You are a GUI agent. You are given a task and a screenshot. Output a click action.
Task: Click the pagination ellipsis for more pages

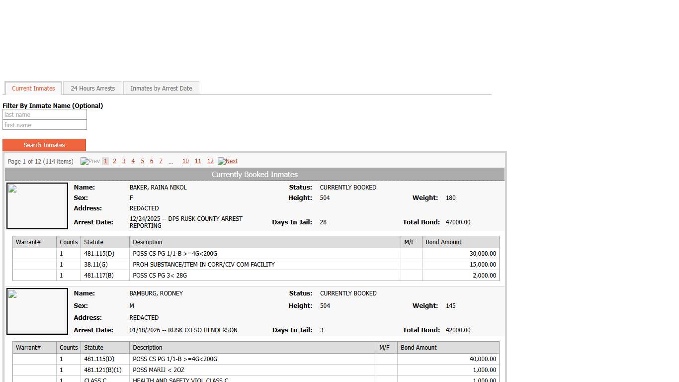pos(171,162)
